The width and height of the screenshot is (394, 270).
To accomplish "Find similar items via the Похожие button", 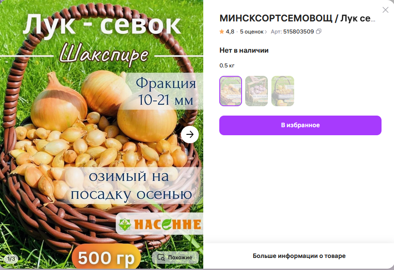I will pos(175,258).
